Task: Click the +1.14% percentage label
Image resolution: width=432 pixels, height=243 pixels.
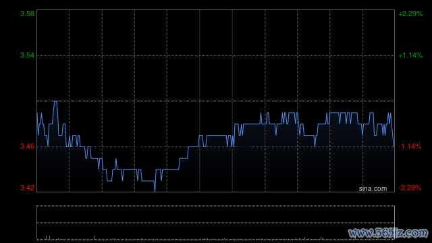Action: click(x=410, y=55)
